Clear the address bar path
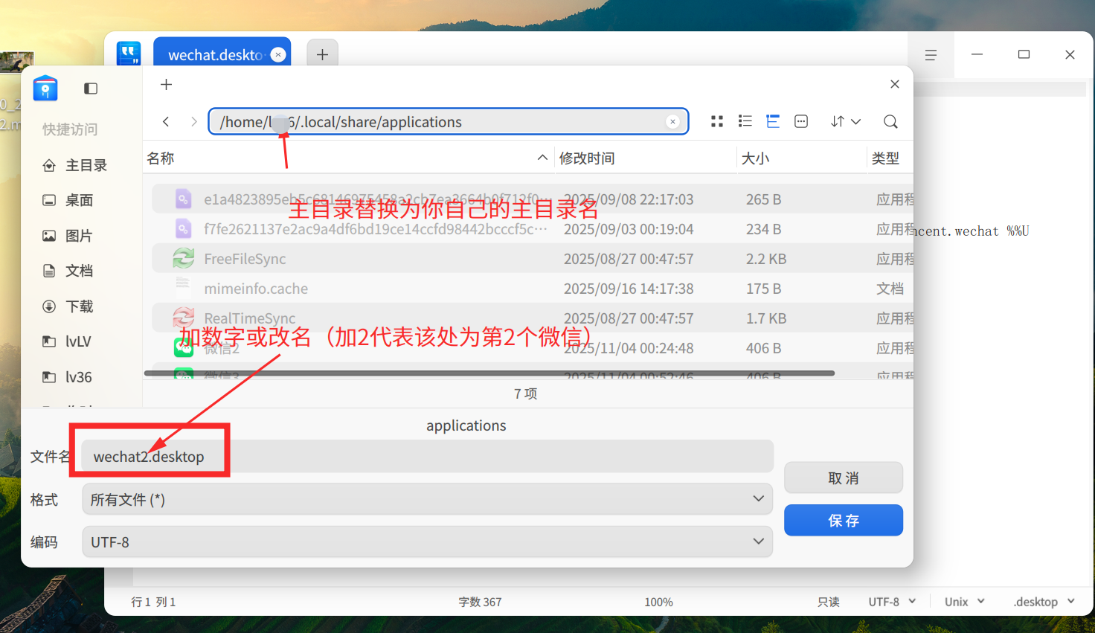 pos(672,122)
